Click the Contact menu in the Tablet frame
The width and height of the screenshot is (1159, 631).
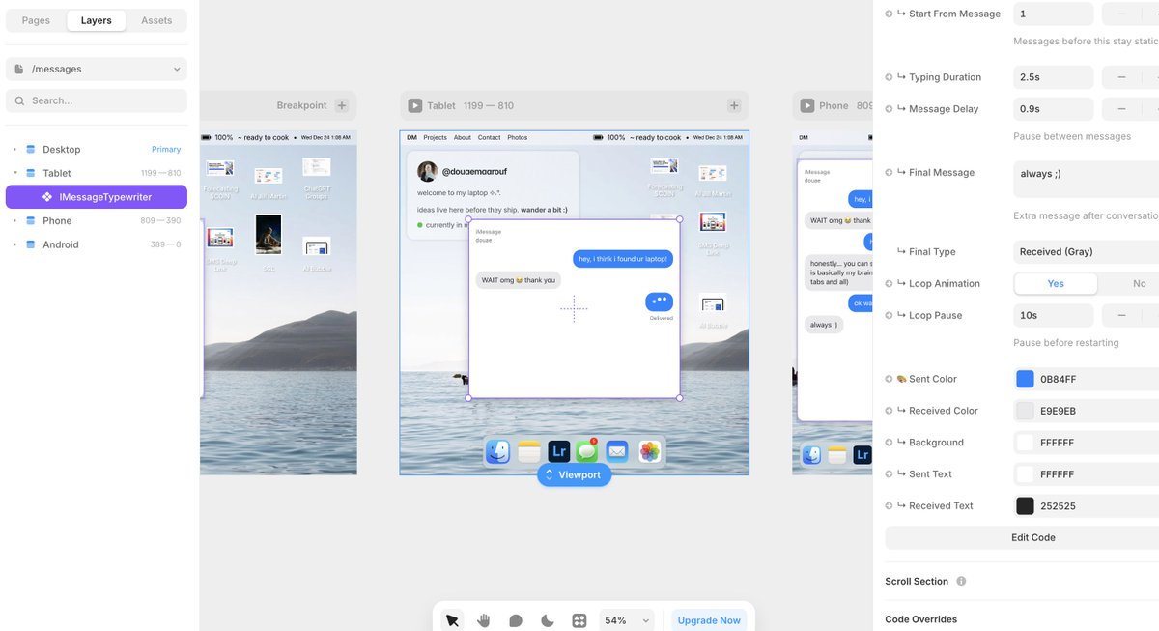[490, 138]
